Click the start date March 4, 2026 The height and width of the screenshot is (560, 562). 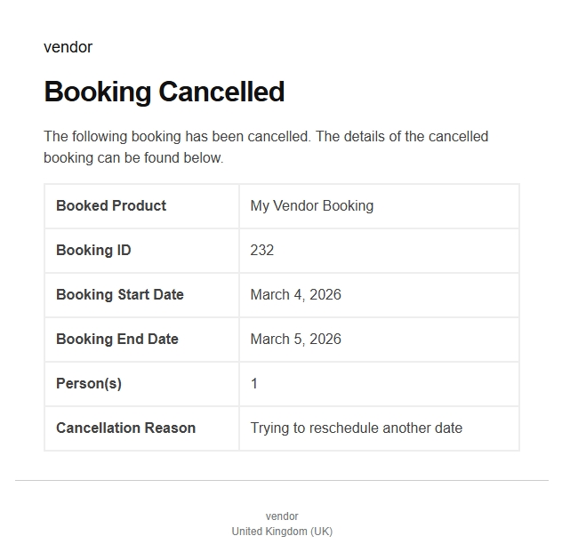(295, 294)
